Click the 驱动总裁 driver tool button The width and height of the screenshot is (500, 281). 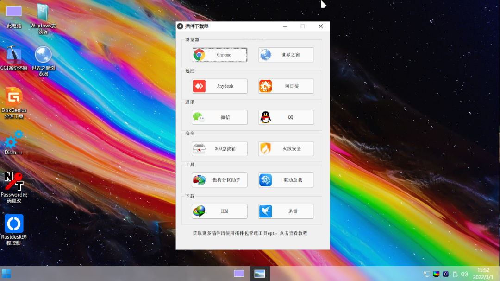pos(286,180)
